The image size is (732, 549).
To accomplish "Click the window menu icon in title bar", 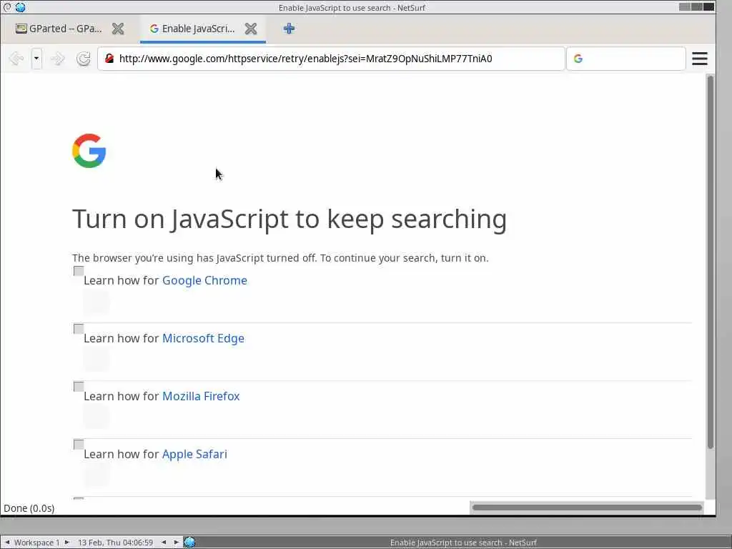I will pyautogui.click(x=7, y=7).
